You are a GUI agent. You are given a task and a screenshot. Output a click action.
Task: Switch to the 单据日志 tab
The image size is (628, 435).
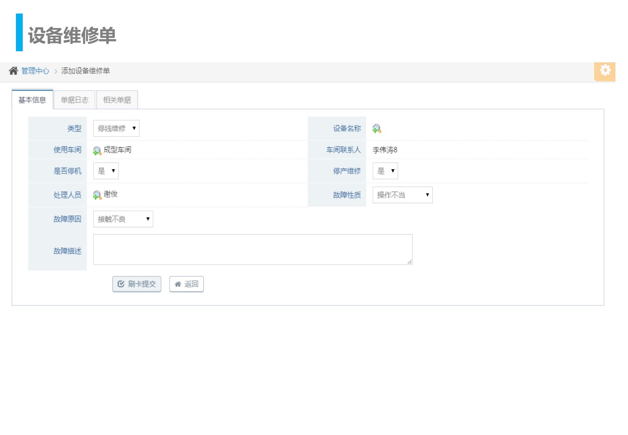click(x=74, y=101)
